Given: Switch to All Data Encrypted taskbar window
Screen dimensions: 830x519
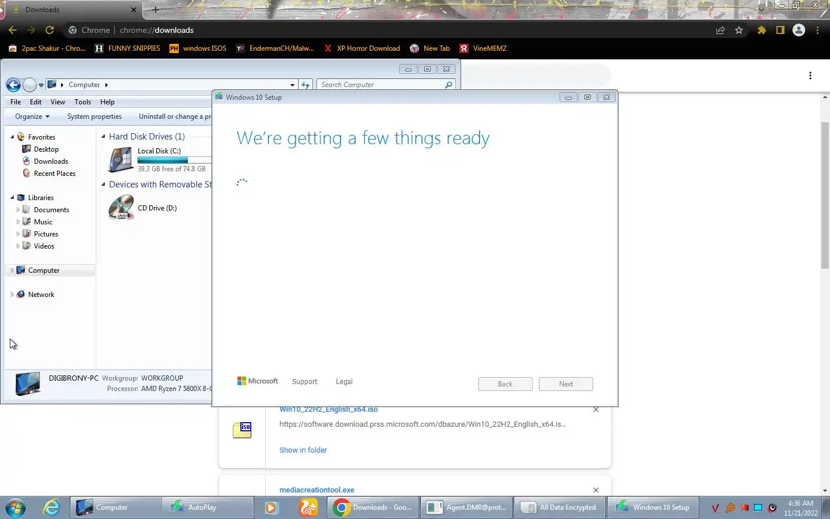Looking at the screenshot, I should 559,507.
